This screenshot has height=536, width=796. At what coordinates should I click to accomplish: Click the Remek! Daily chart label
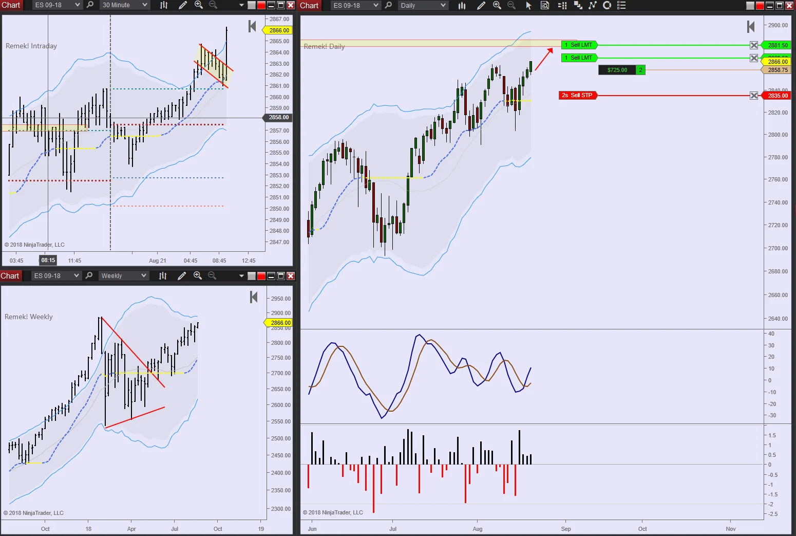(x=324, y=46)
